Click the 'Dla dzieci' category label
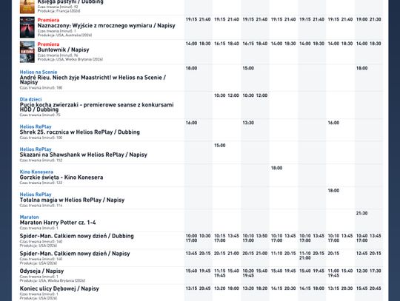400x301 pixels. [x=30, y=99]
